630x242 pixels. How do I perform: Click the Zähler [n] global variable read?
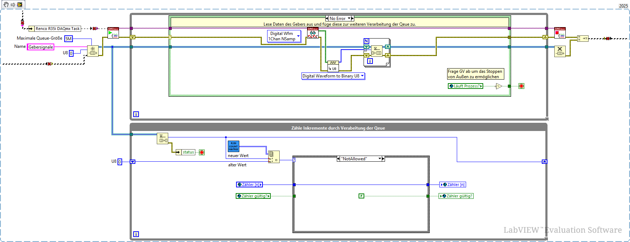249,185
